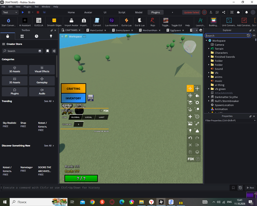Open Toolbox Recent clock tab
Image resolution: width=257 pixels, height=206 pixels.
coord(36,36)
